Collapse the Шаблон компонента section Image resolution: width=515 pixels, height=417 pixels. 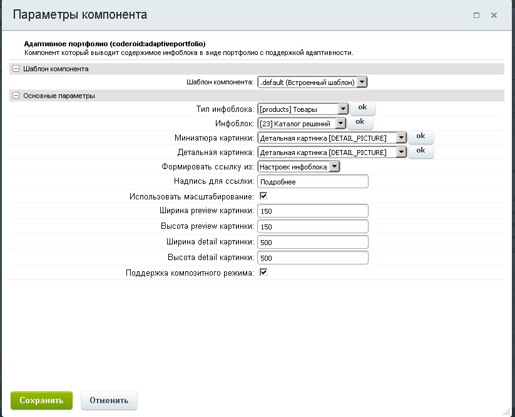[16, 69]
